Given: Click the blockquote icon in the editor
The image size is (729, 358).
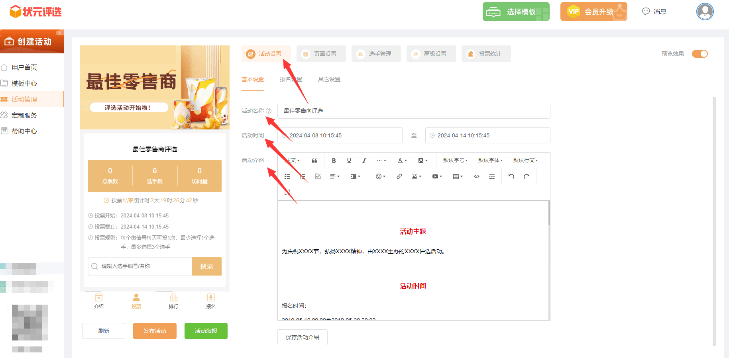Looking at the screenshot, I should [x=314, y=160].
